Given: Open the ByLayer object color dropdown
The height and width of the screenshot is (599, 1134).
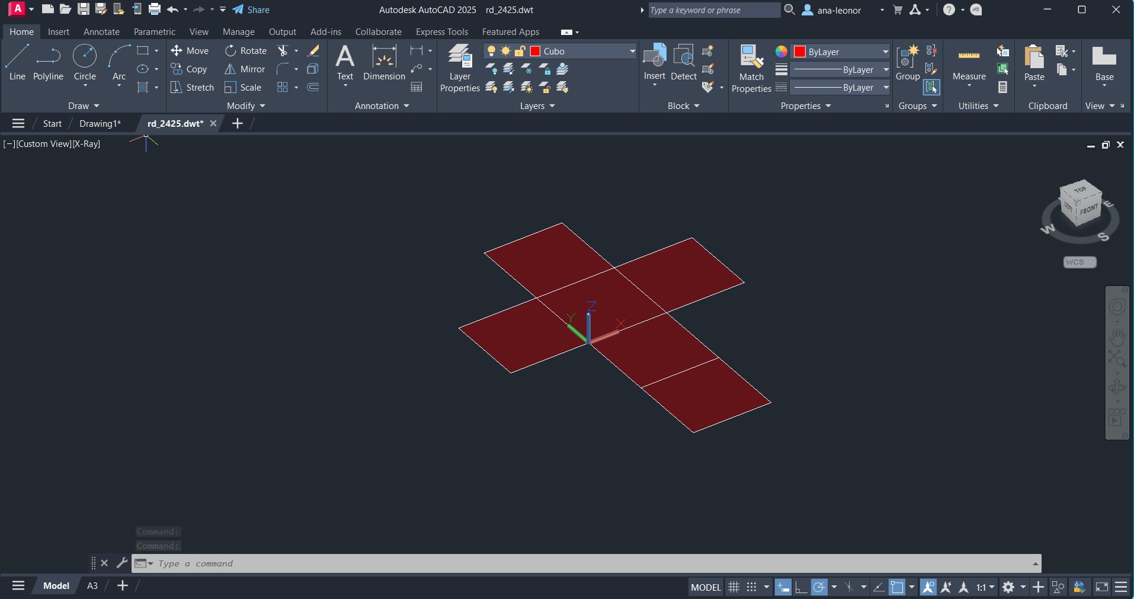Looking at the screenshot, I should click(885, 52).
